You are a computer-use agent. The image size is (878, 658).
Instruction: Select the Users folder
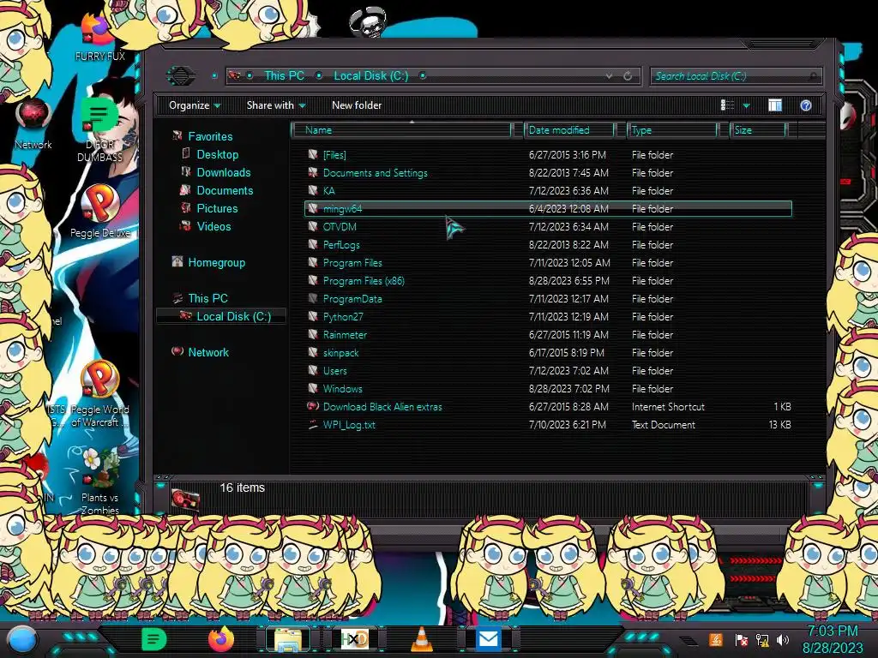tap(335, 370)
